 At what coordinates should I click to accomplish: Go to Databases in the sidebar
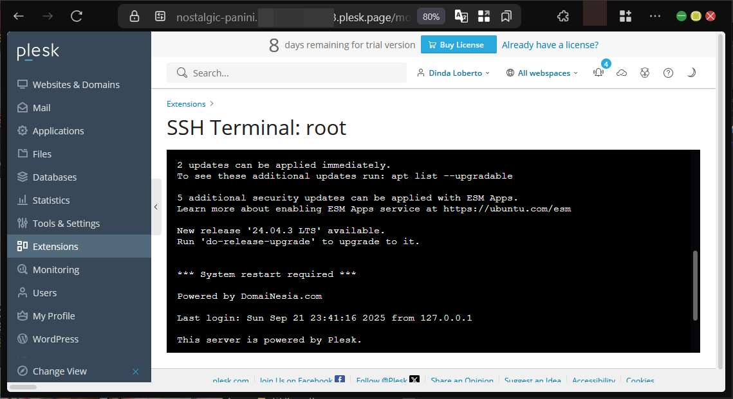[x=55, y=177]
